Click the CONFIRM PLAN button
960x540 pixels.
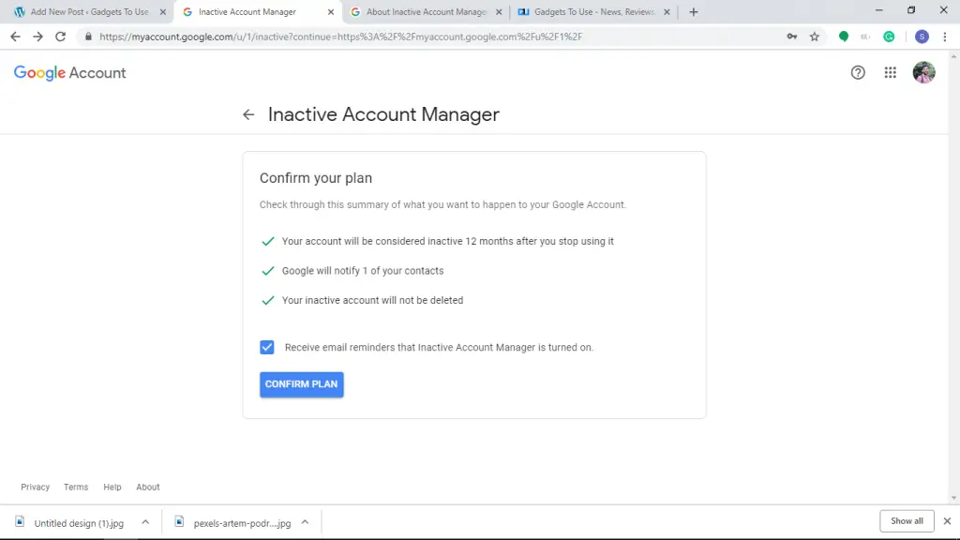pyautogui.click(x=301, y=384)
